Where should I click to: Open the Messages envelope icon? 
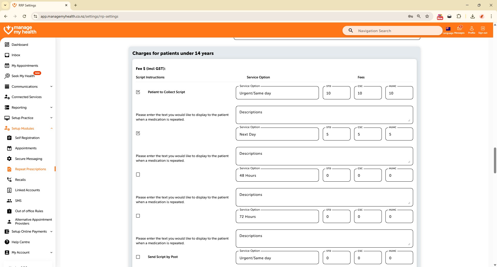pyautogui.click(x=459, y=29)
